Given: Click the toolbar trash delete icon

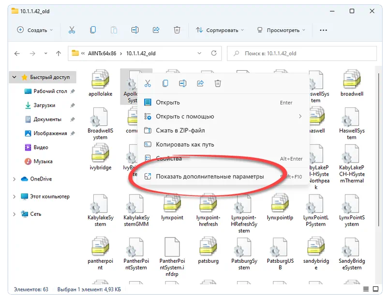Looking at the screenshot, I should tap(177, 30).
